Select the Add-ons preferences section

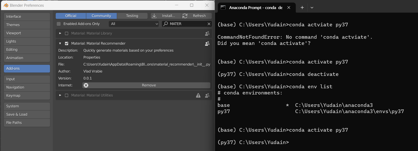pyautogui.click(x=27, y=68)
